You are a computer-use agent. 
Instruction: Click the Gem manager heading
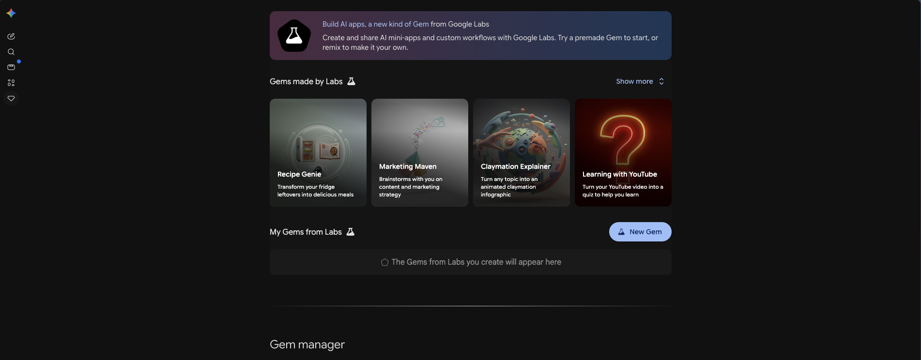[x=307, y=345]
